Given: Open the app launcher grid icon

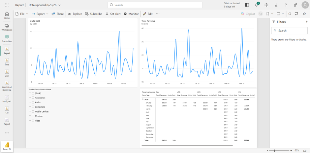Looking at the screenshot, I should pos(7,5).
